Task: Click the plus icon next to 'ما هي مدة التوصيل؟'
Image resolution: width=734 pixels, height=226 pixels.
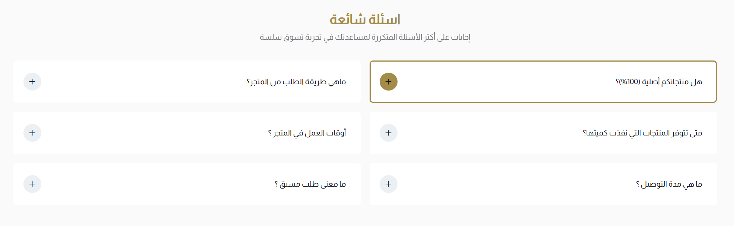Action: click(389, 183)
